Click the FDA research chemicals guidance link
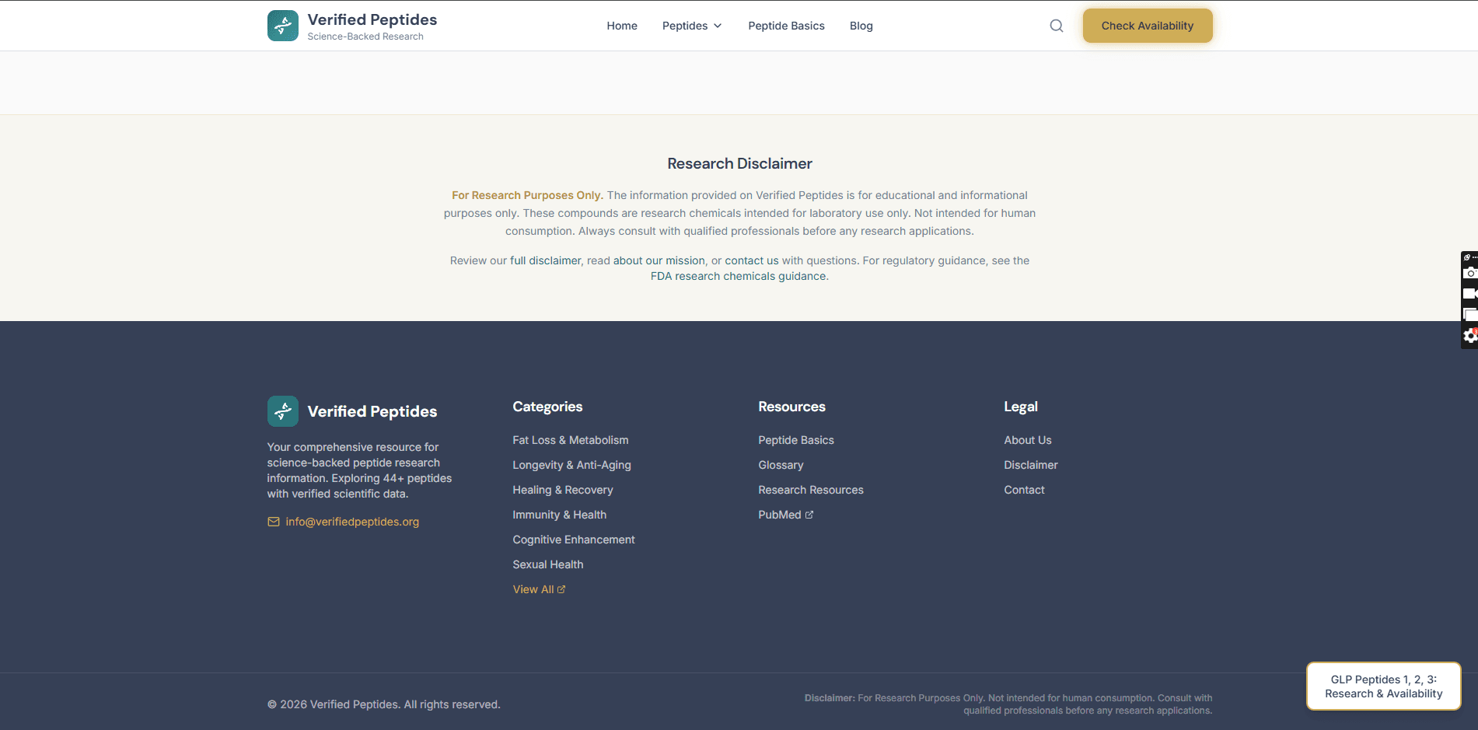 click(737, 276)
